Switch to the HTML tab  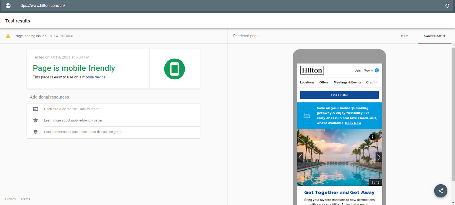pos(406,36)
